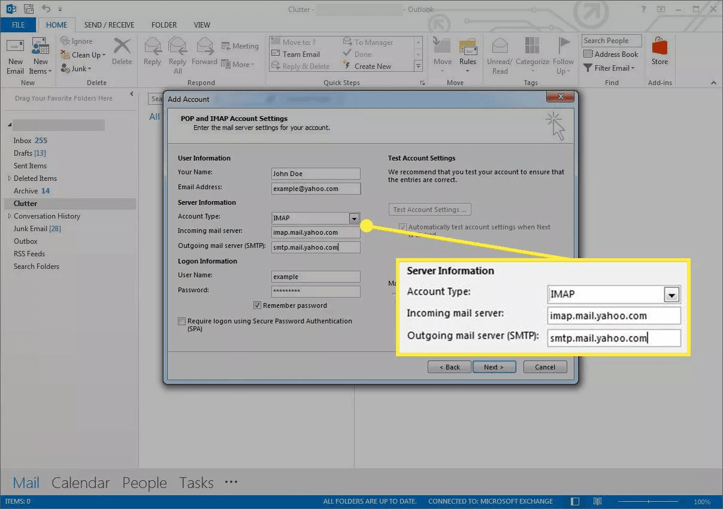Open the Account Type IMAP dropdown
The image size is (723, 509).
click(354, 219)
